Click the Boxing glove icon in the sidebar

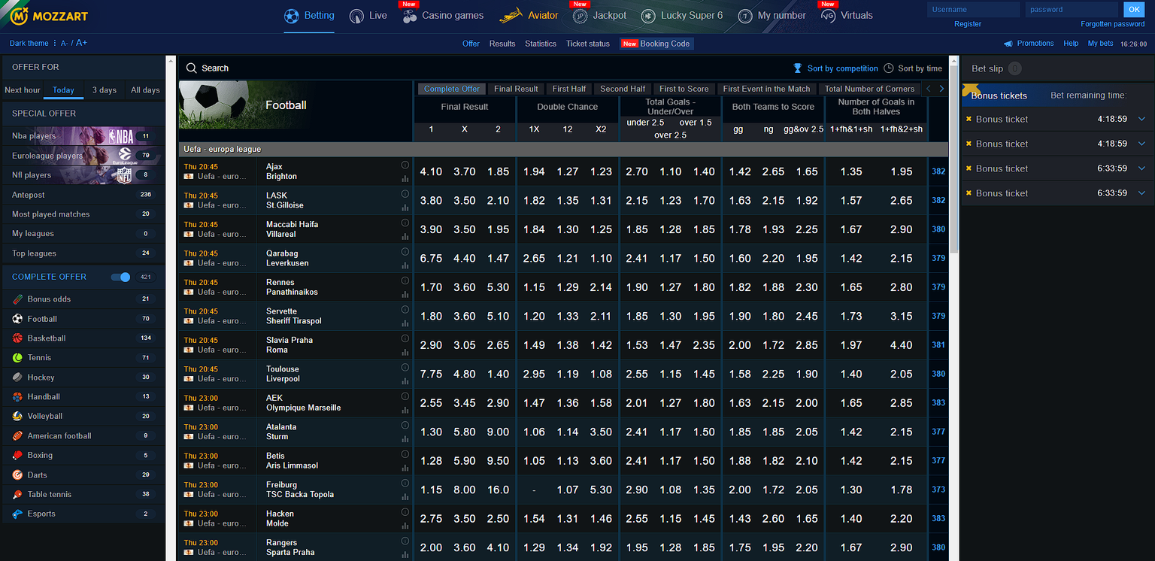(17, 456)
